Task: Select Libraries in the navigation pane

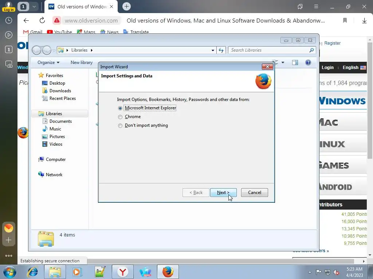Action: pos(54,114)
